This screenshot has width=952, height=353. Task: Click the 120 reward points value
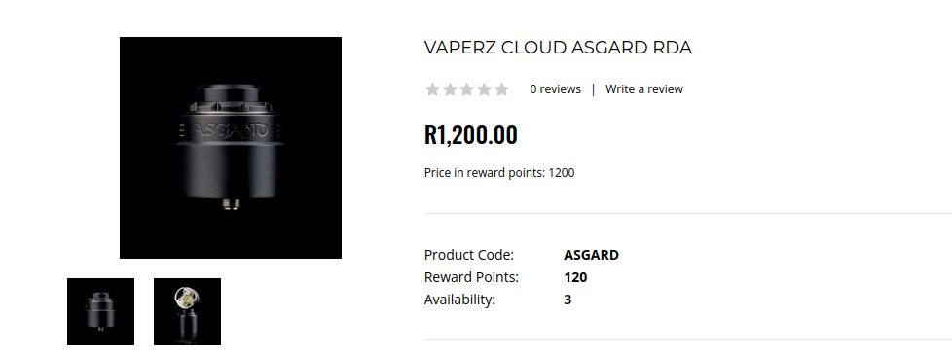coord(575,277)
